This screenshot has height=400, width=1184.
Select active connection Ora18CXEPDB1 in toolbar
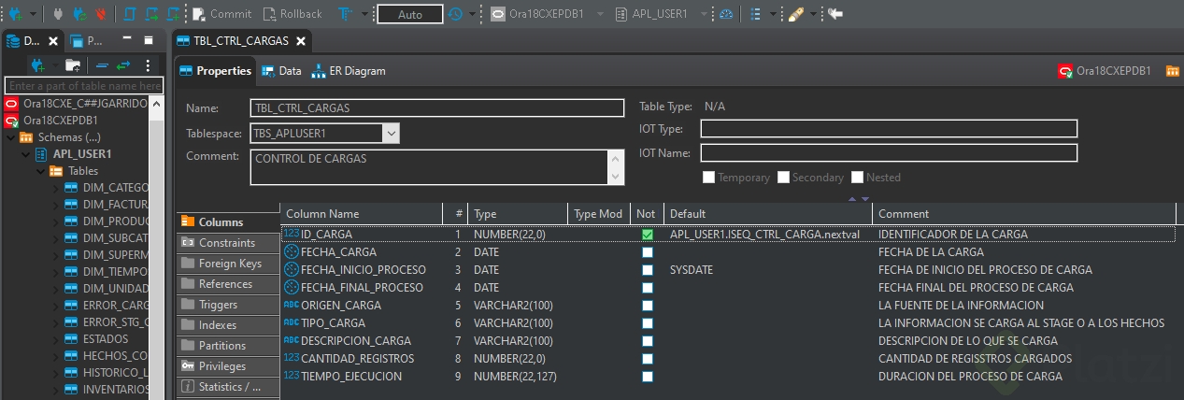(537, 14)
